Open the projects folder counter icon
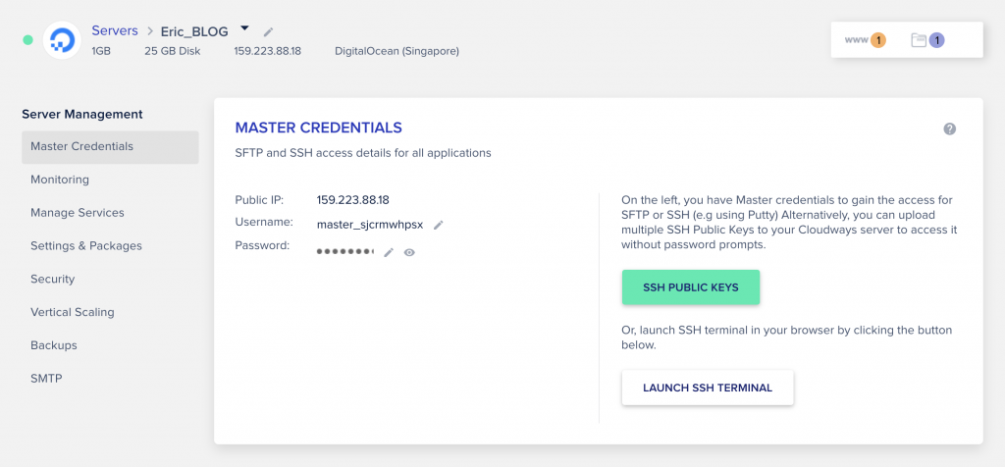The image size is (1005, 467). tap(928, 40)
